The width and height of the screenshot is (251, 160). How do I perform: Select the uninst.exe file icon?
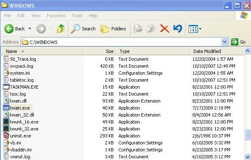click(x=6, y=136)
